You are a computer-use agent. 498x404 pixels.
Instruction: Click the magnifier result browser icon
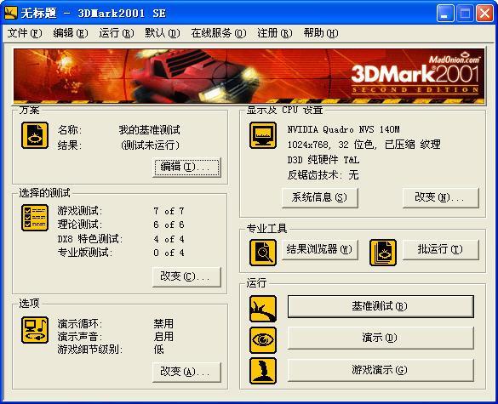coord(263,253)
